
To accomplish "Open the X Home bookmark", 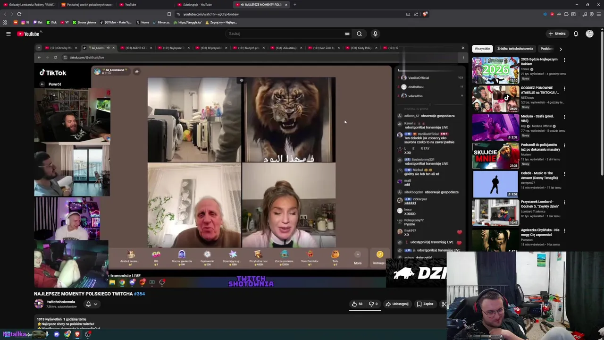I will [142, 22].
